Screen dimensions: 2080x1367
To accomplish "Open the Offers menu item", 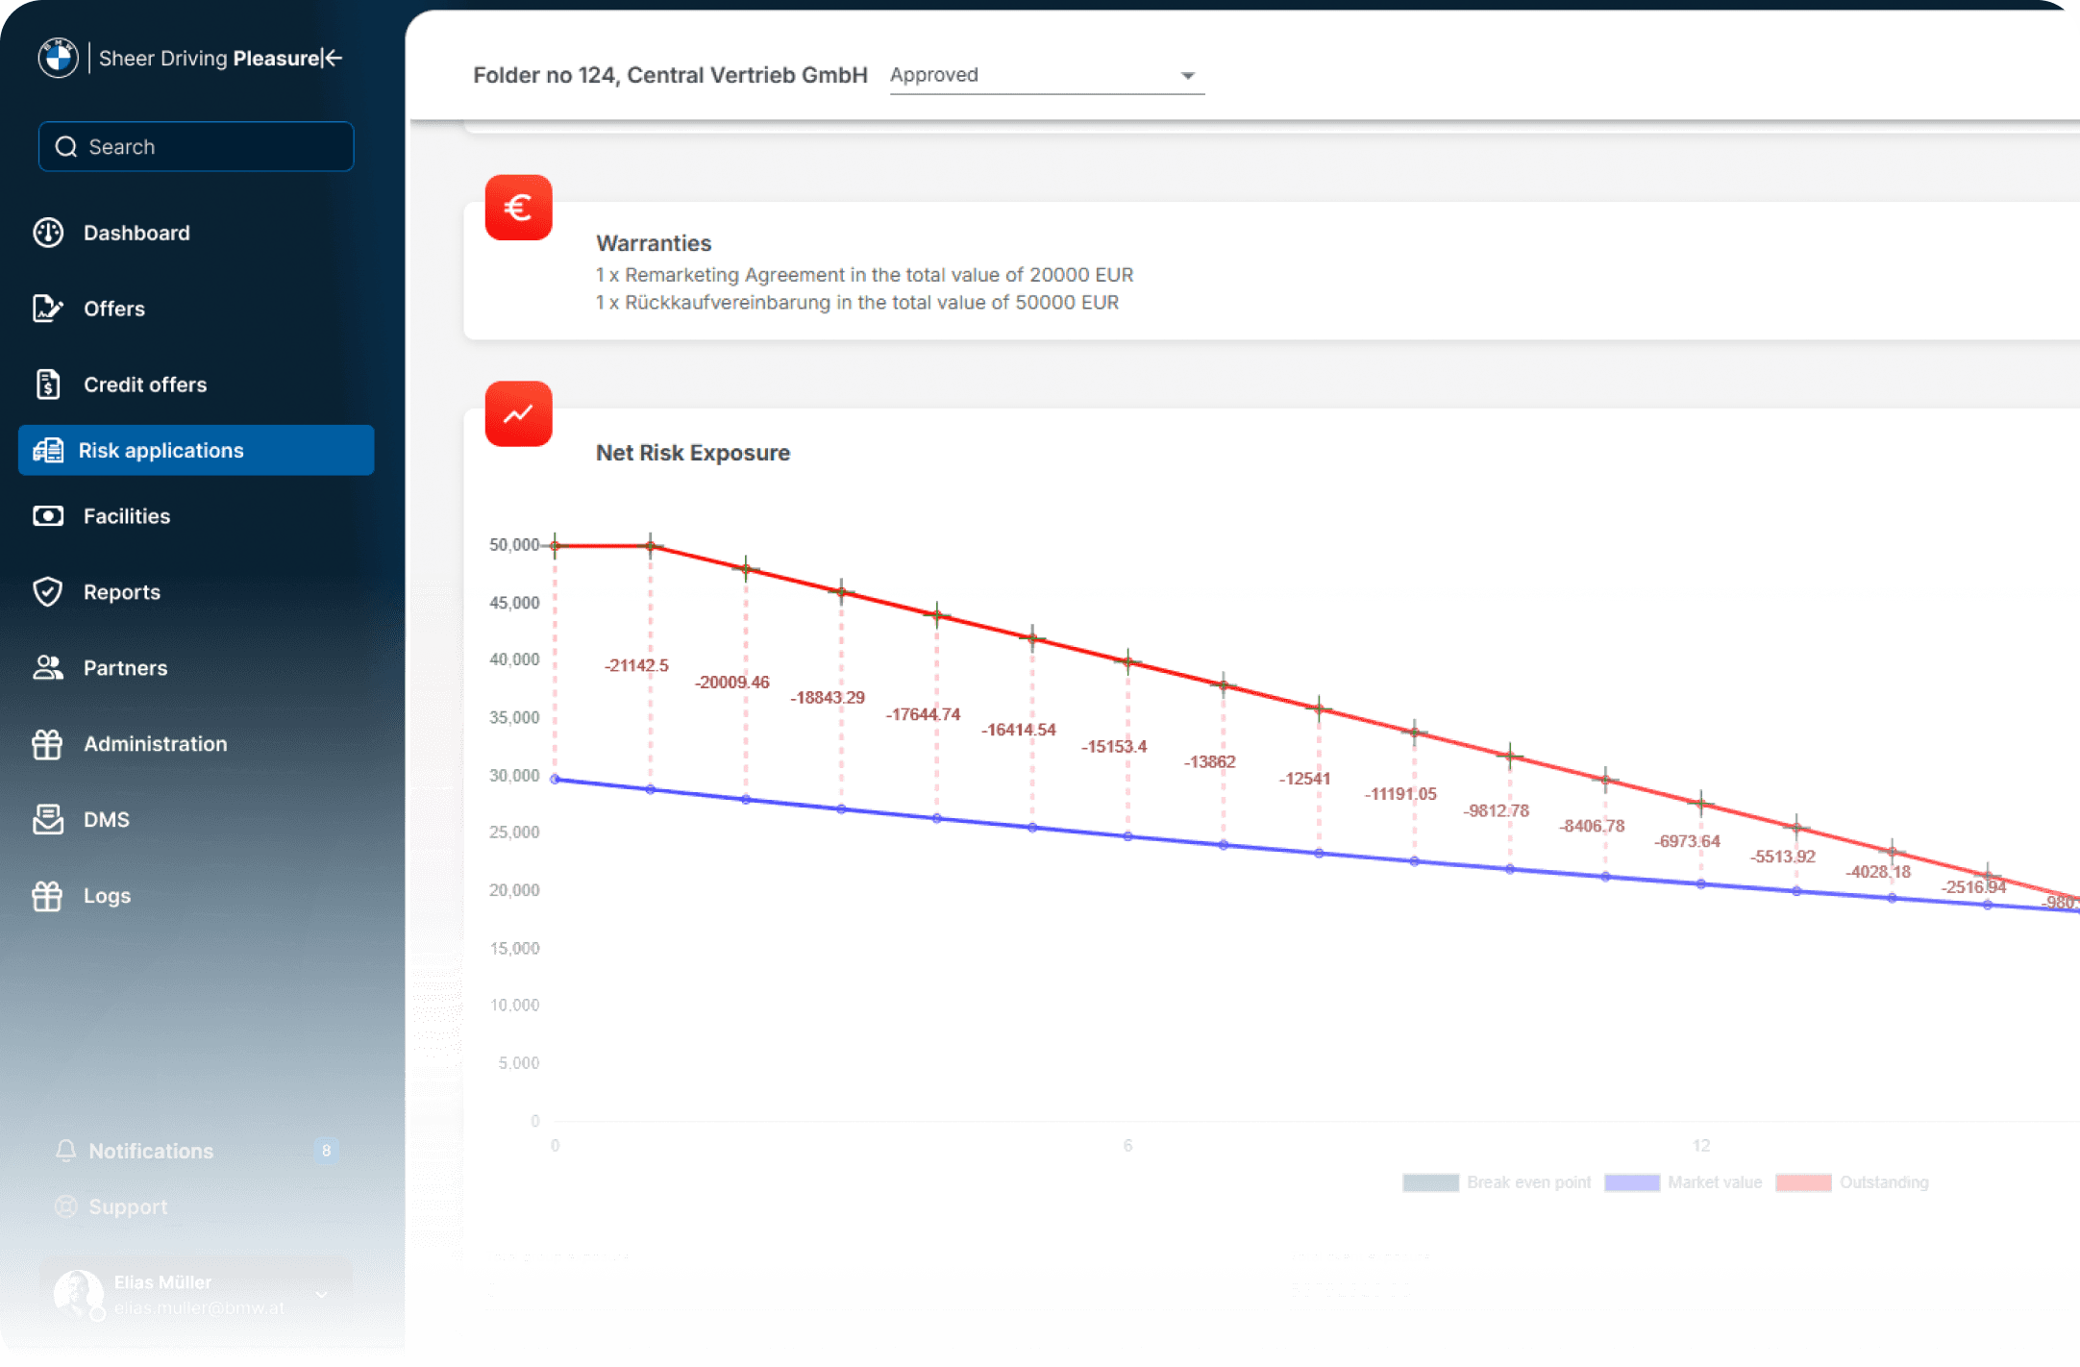I will pos(113,309).
